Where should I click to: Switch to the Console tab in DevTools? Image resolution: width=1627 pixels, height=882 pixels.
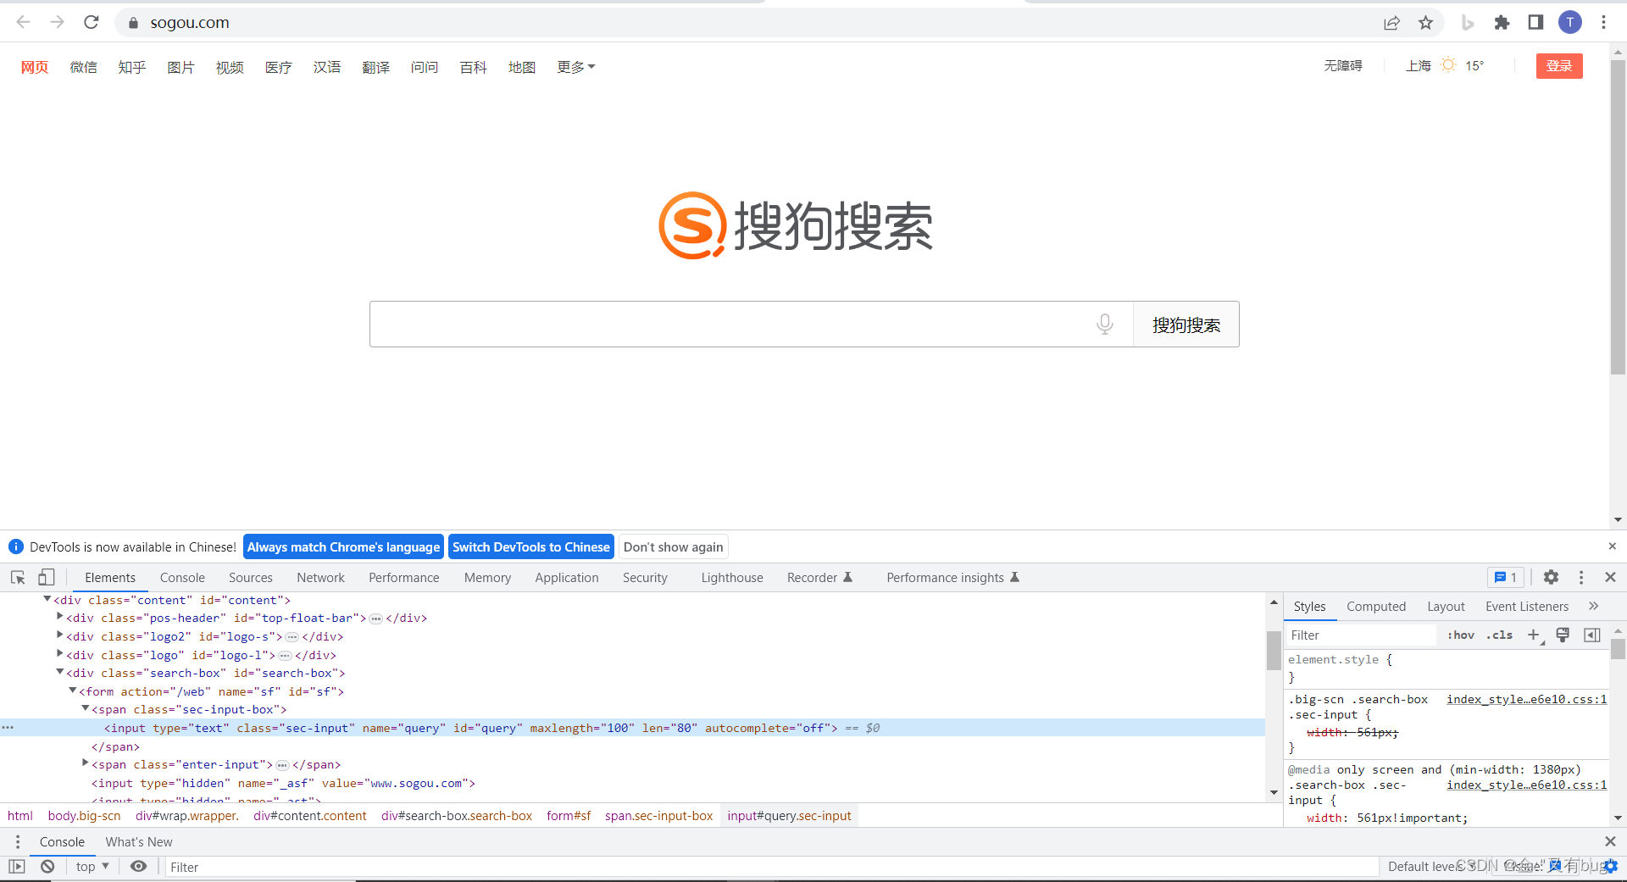(x=182, y=577)
